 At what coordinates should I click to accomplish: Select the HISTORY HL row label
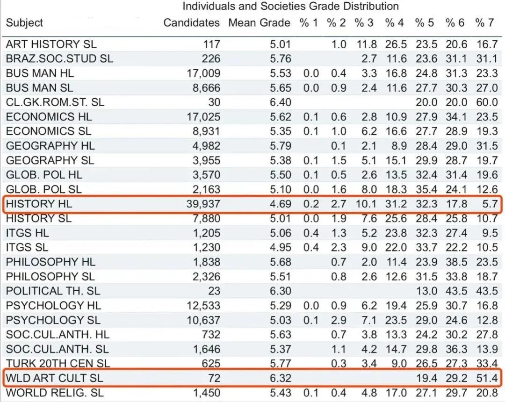click(x=39, y=204)
